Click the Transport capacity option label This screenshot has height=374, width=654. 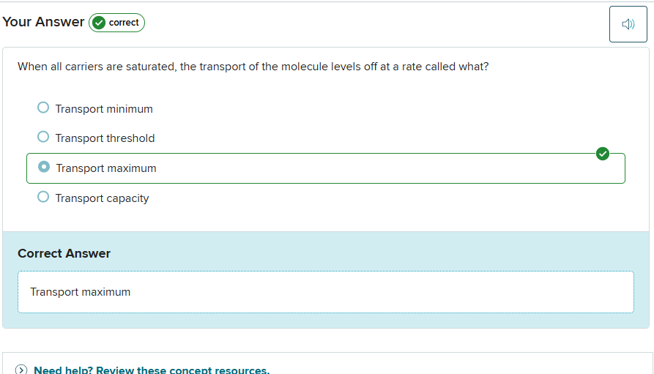pyautogui.click(x=102, y=198)
